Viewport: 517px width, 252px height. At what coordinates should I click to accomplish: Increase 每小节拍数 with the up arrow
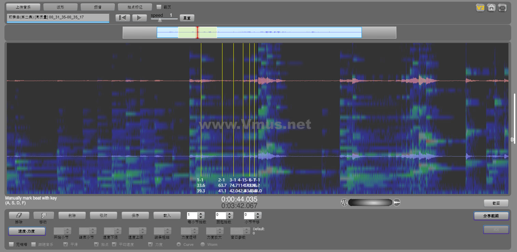201,214
